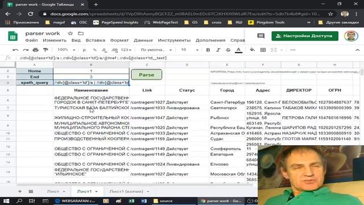The image size is (364, 205).
Task: Open the zoom 100% dropdown
Action: tap(66, 50)
